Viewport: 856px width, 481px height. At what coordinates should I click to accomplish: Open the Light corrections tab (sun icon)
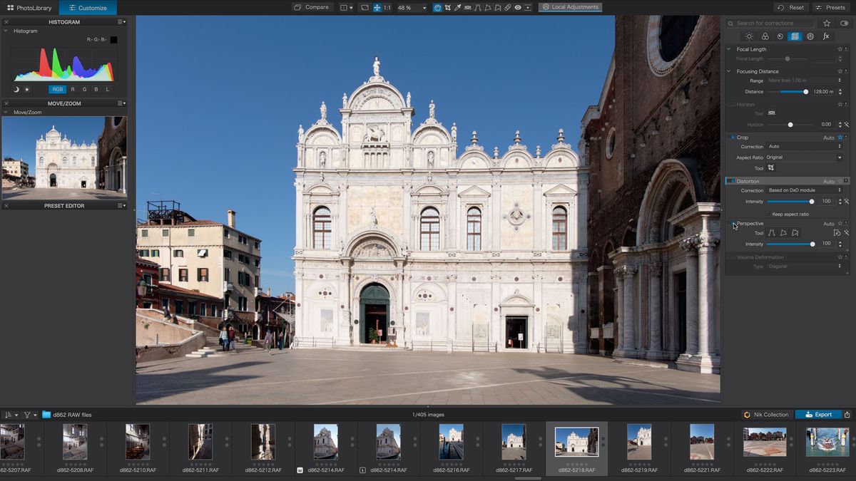[x=749, y=36]
